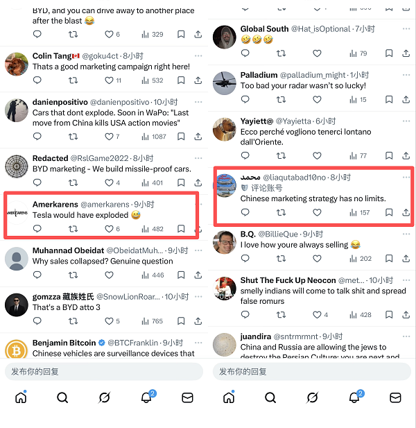This screenshot has width=416, height=428.
Task: Bookmark B.Q.'s "always selling" tweet
Action: pyautogui.click(x=389, y=259)
